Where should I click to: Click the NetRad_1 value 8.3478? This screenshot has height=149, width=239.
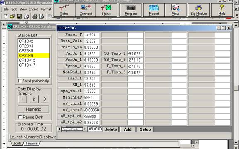coord(92,72)
